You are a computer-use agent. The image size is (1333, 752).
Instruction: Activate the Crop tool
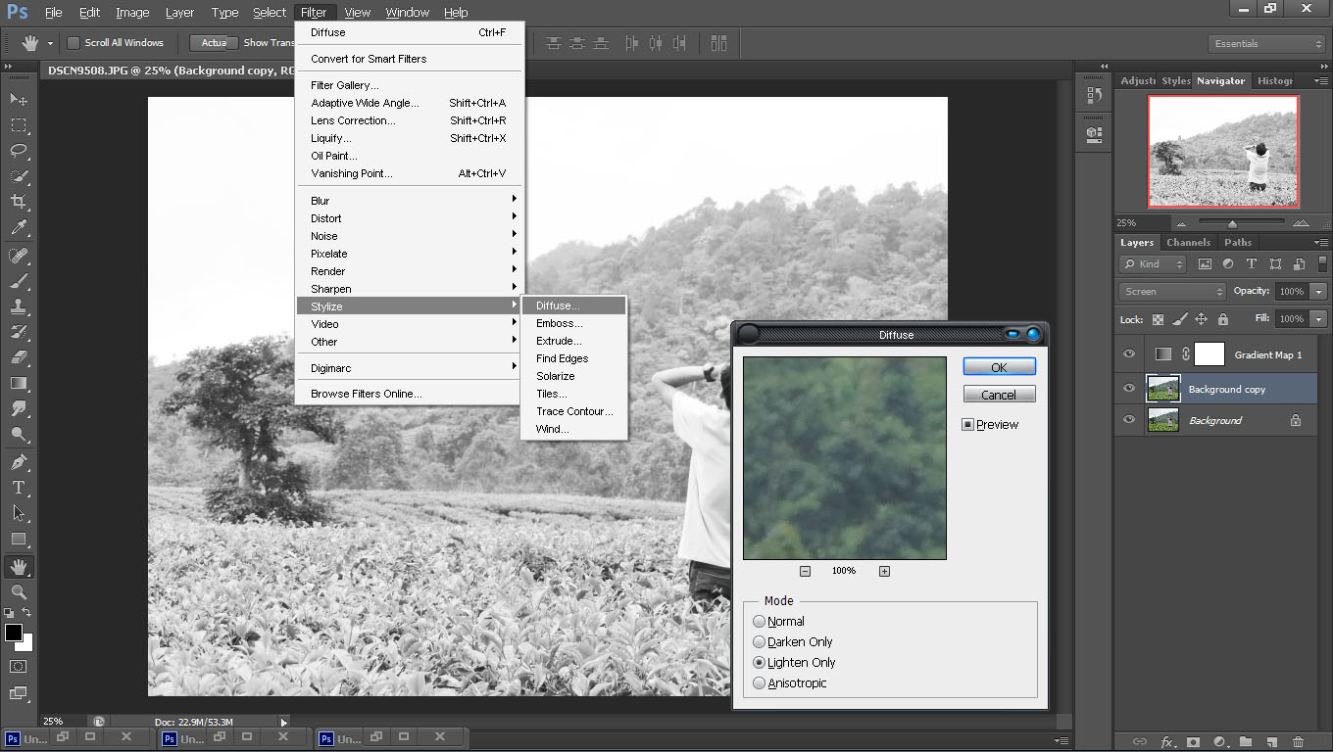(x=19, y=201)
